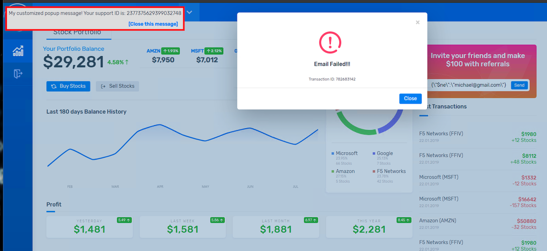The height and width of the screenshot is (251, 547).
Task: Click the Last Week 5.86 badge
Action: [x=217, y=220]
